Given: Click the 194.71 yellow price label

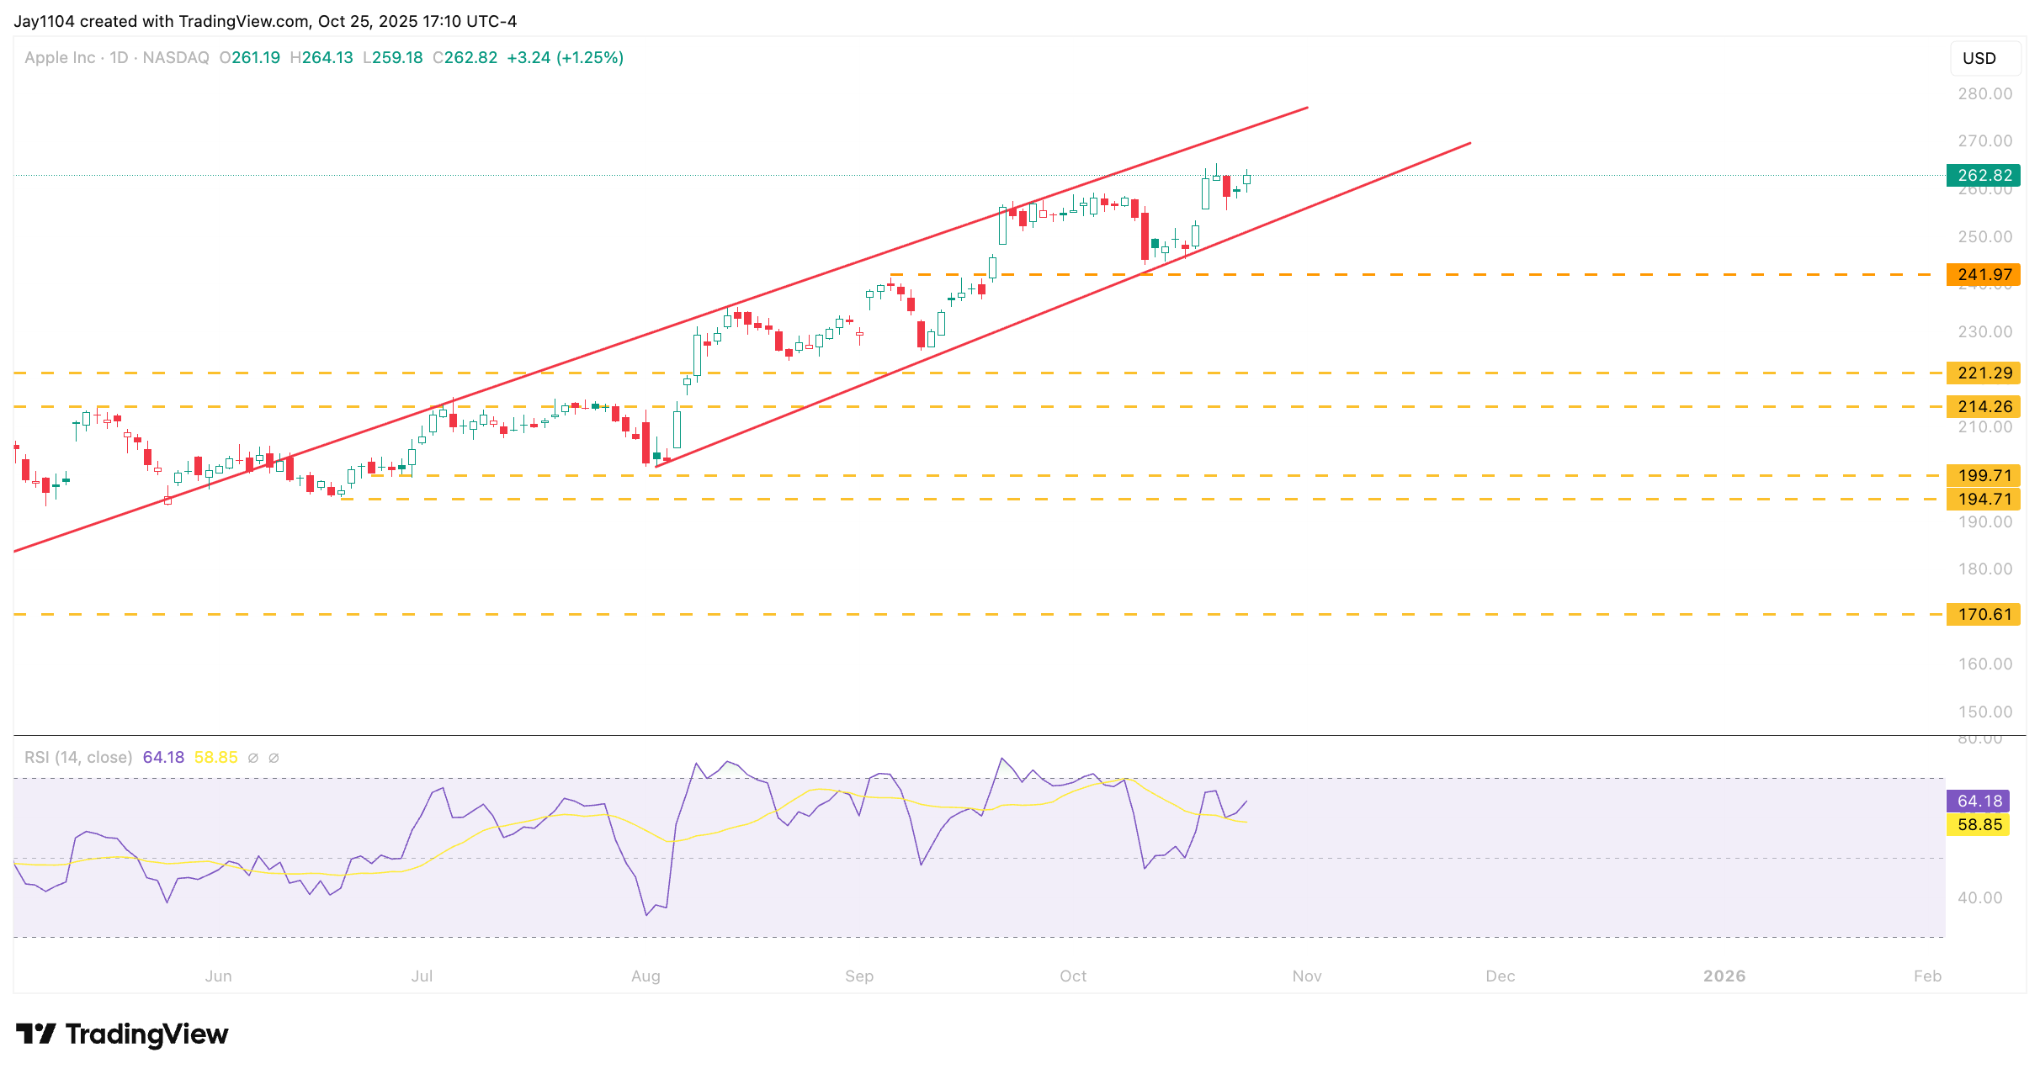Looking at the screenshot, I should point(1984,499).
